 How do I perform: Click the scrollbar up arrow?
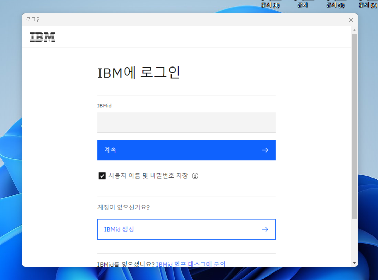354,30
